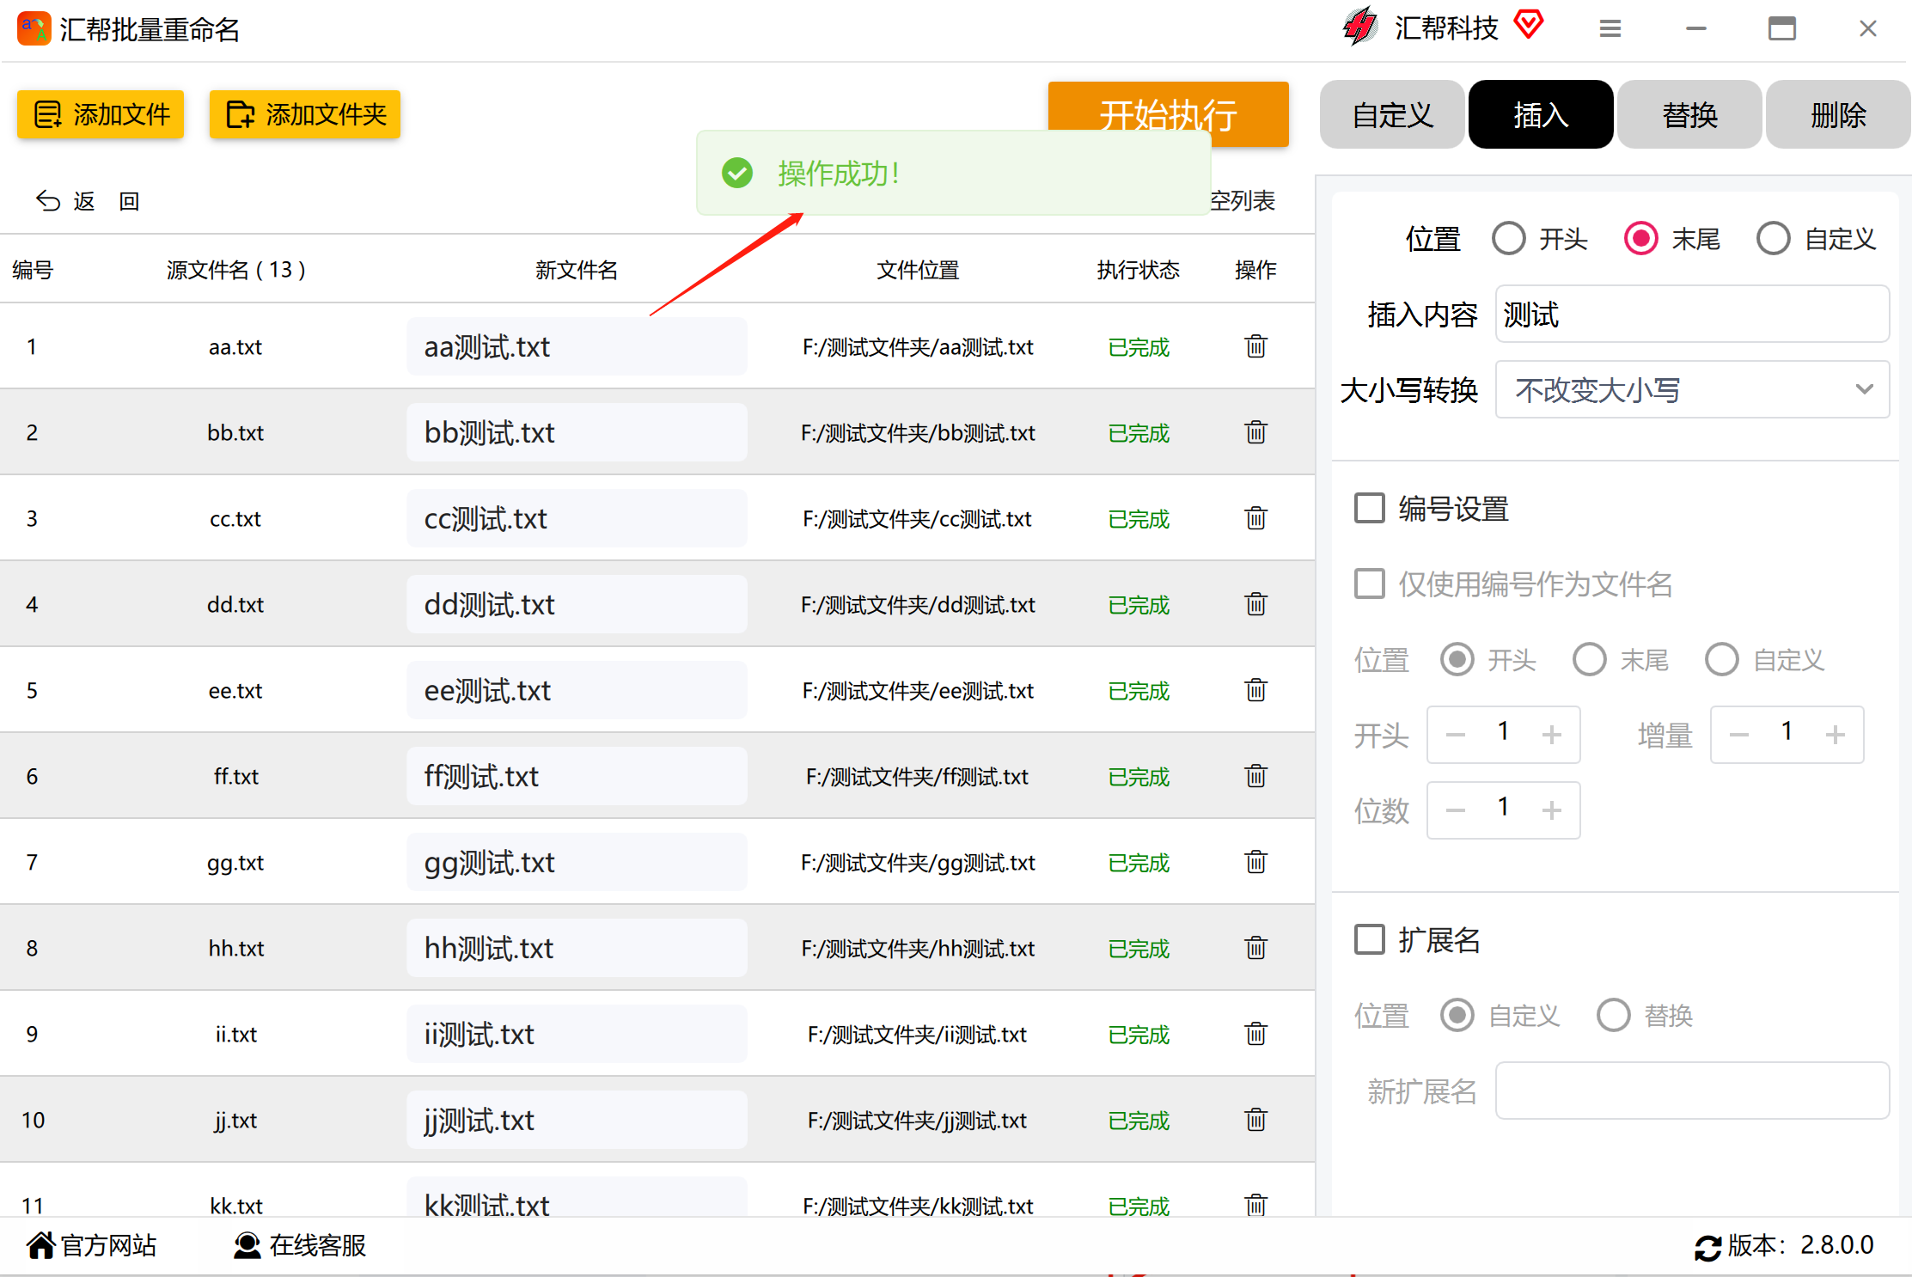
Task: Select 自定义 for insert position
Action: (x=1774, y=239)
